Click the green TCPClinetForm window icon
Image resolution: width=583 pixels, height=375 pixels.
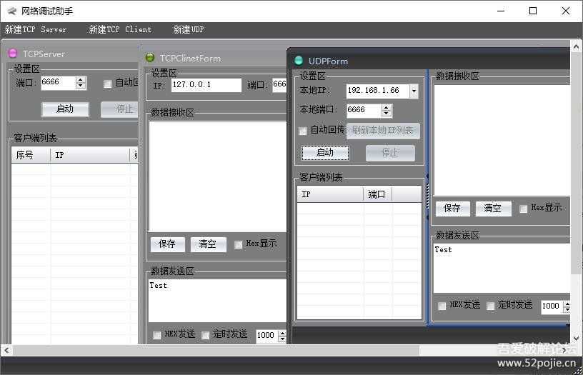pyautogui.click(x=150, y=58)
